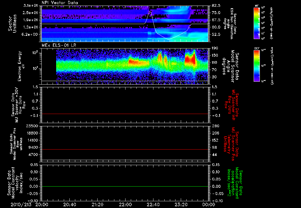Click the '70' scanner angle tick
This screenshot has height=208, width=301.
coord(214,70)
